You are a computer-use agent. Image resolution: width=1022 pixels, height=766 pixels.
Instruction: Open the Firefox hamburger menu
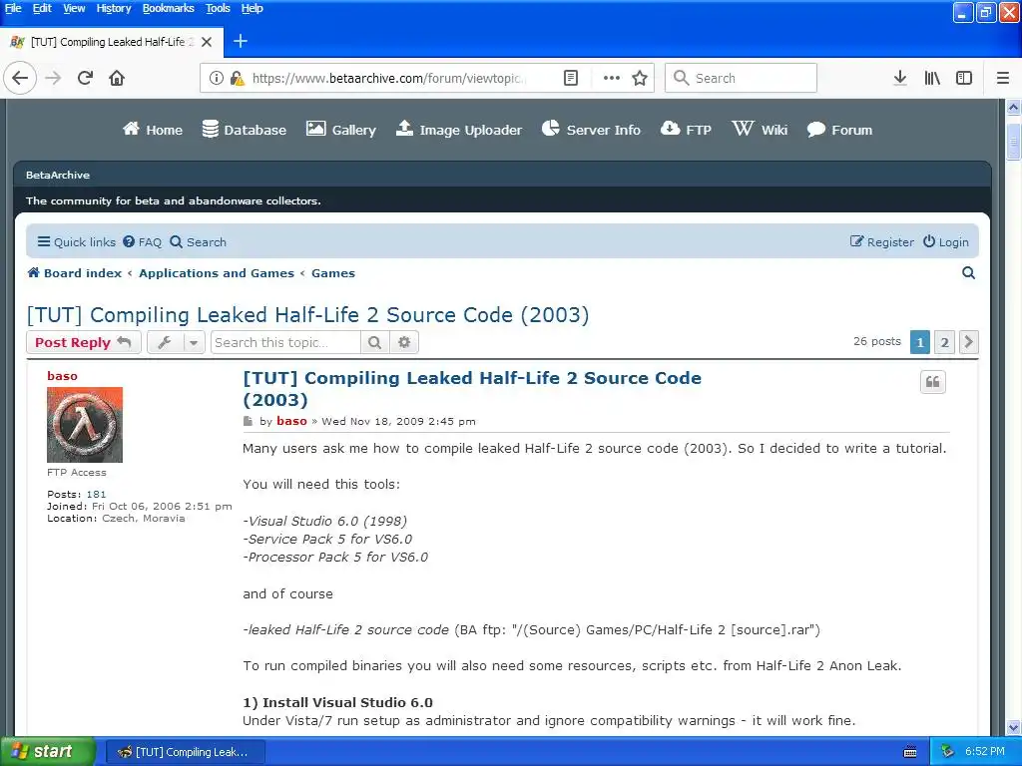tap(1003, 78)
